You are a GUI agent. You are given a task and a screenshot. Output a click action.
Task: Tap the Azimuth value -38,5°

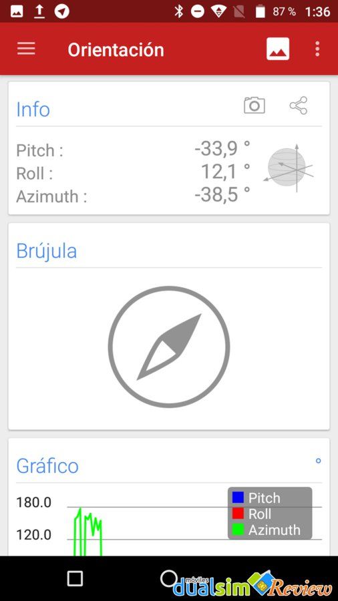(222, 195)
